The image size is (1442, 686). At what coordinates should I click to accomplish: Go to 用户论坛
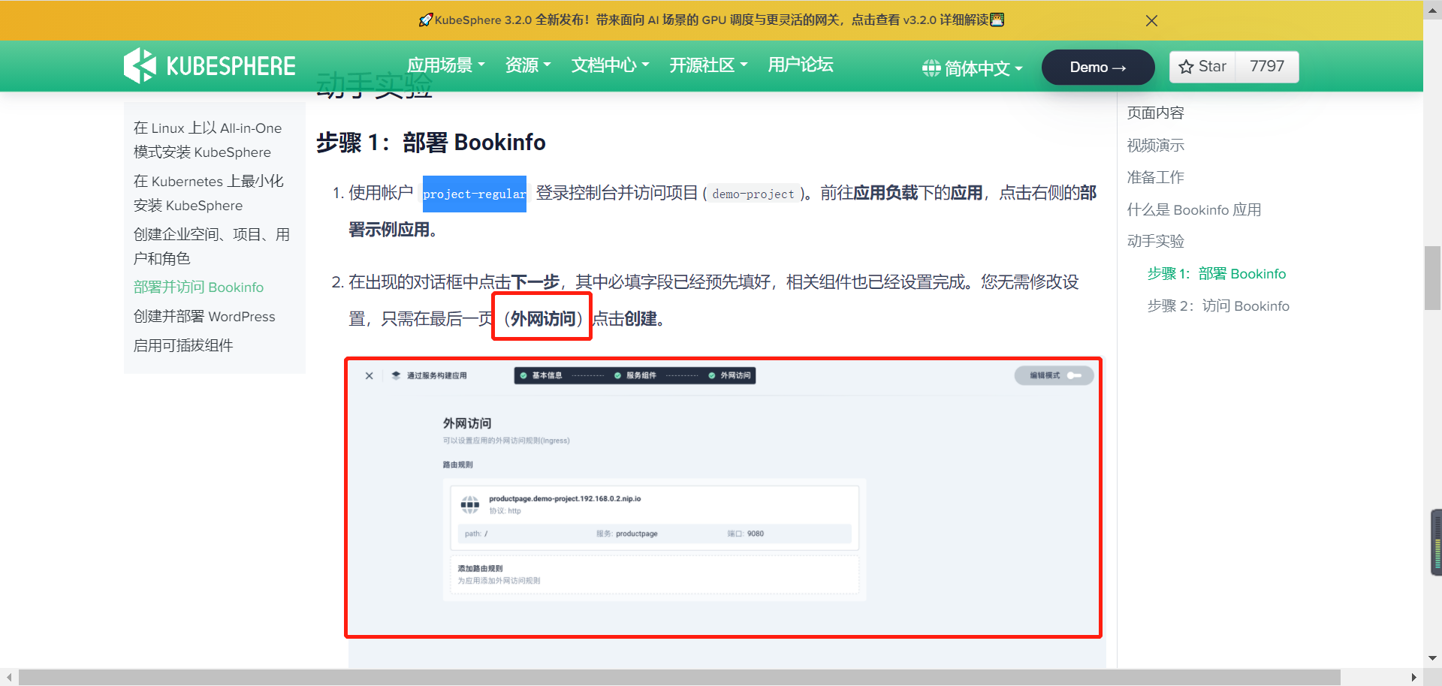point(801,65)
